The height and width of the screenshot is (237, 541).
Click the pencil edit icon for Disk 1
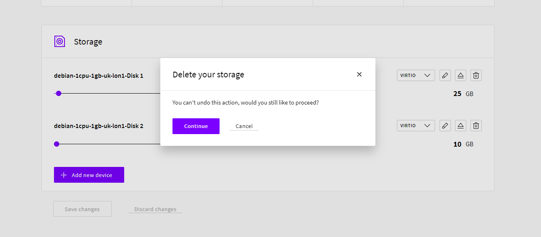click(x=445, y=75)
